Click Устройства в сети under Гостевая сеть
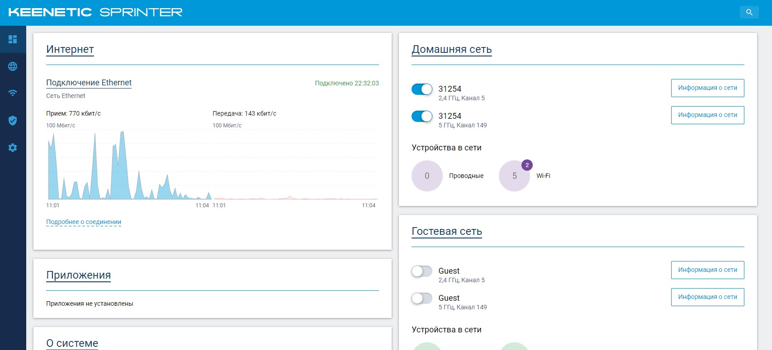This screenshot has width=772, height=350. click(446, 330)
